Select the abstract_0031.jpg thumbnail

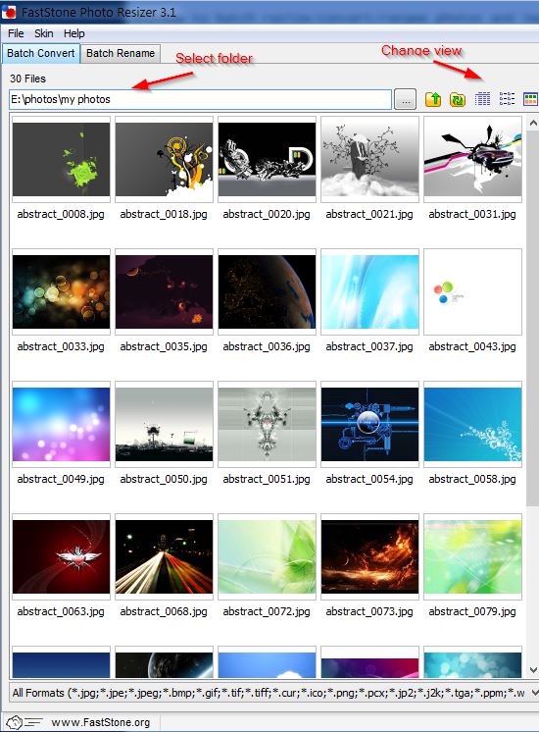[472, 159]
